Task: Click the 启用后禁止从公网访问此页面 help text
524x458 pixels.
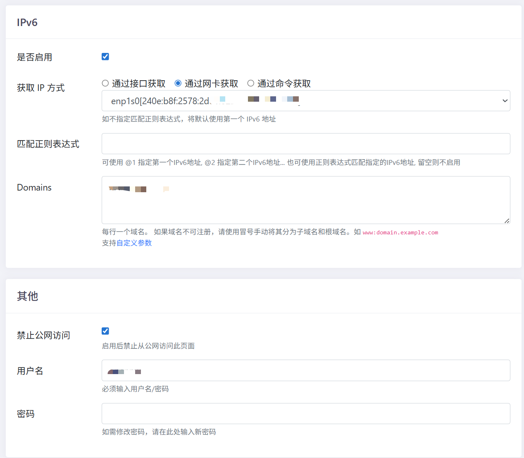Action: pyautogui.click(x=148, y=346)
